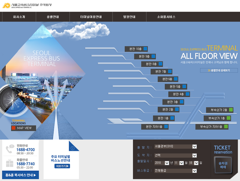Open the departure month dropdown
The width and height of the screenshot is (240, 181).
(179, 163)
